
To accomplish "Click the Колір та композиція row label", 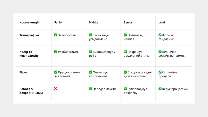I will point(29,54).
